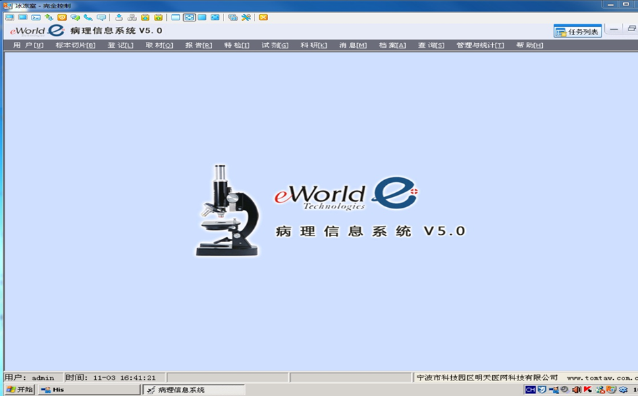The width and height of the screenshot is (638, 396).
Task: Select the full-screen expand arrows icon
Action: (x=215, y=18)
